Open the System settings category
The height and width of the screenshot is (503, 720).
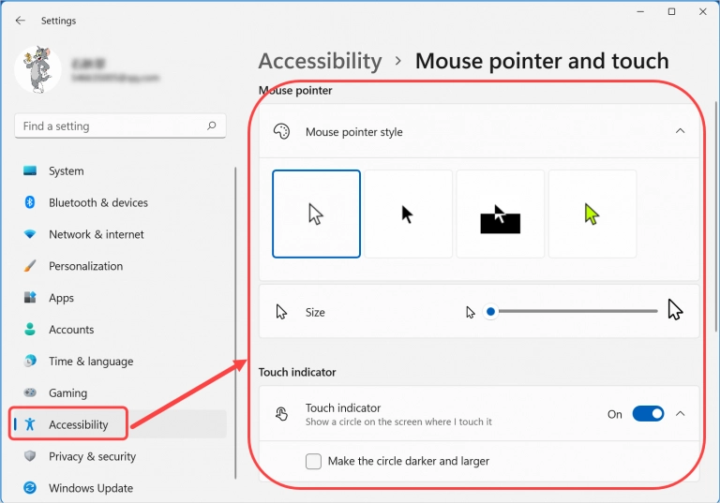(x=120, y=171)
